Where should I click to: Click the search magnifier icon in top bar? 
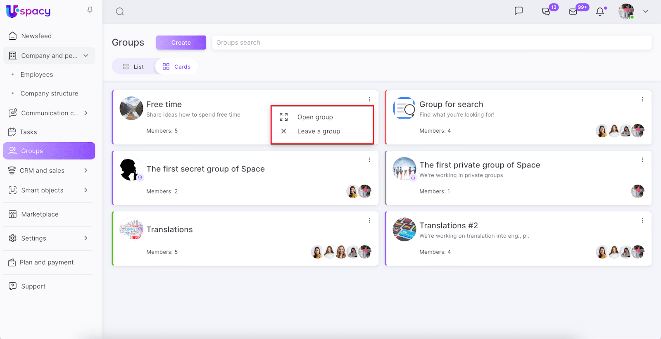120,12
